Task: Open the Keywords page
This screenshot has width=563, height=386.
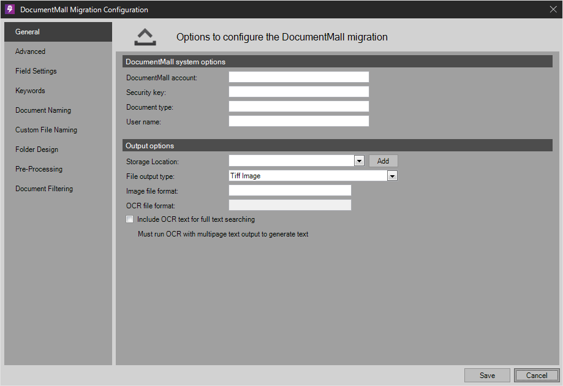Action: [58, 91]
